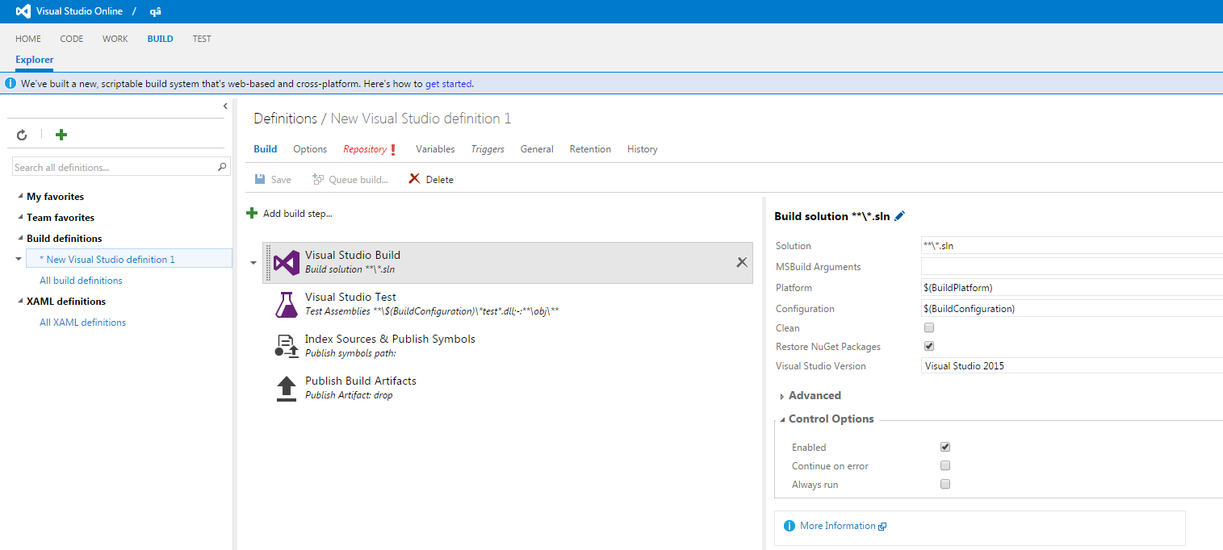Click the get started link
This screenshot has height=550, width=1223.
click(x=449, y=83)
